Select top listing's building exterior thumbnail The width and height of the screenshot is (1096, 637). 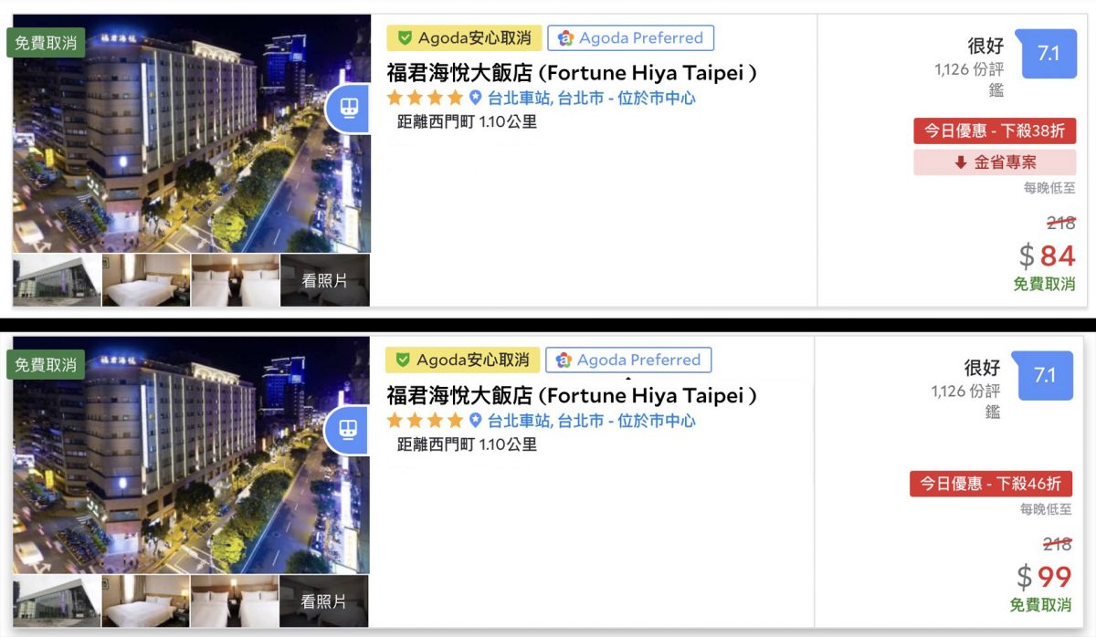coord(57,280)
